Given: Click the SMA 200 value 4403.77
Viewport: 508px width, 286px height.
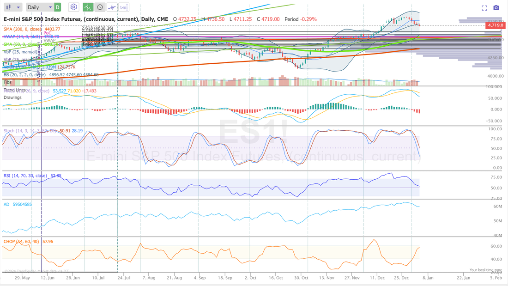Looking at the screenshot, I should (x=53, y=29).
